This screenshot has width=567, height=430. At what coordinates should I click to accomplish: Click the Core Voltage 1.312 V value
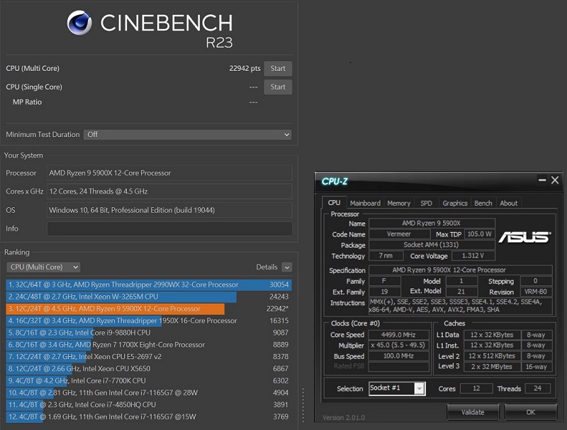point(473,256)
